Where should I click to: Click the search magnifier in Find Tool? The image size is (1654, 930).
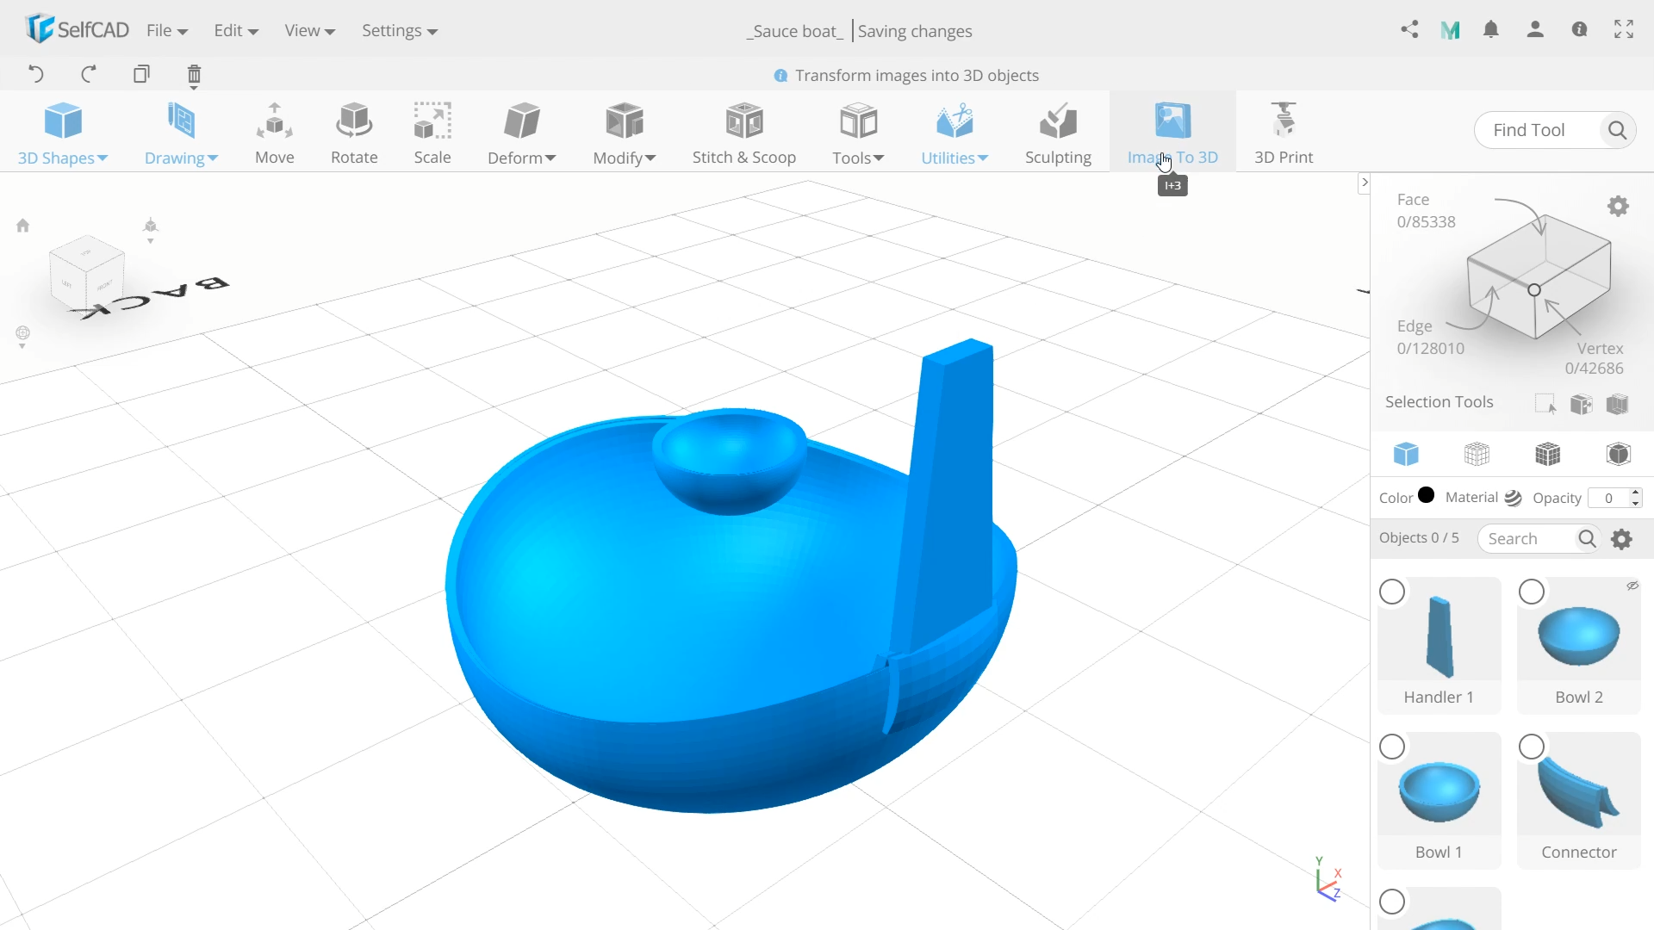tap(1617, 130)
